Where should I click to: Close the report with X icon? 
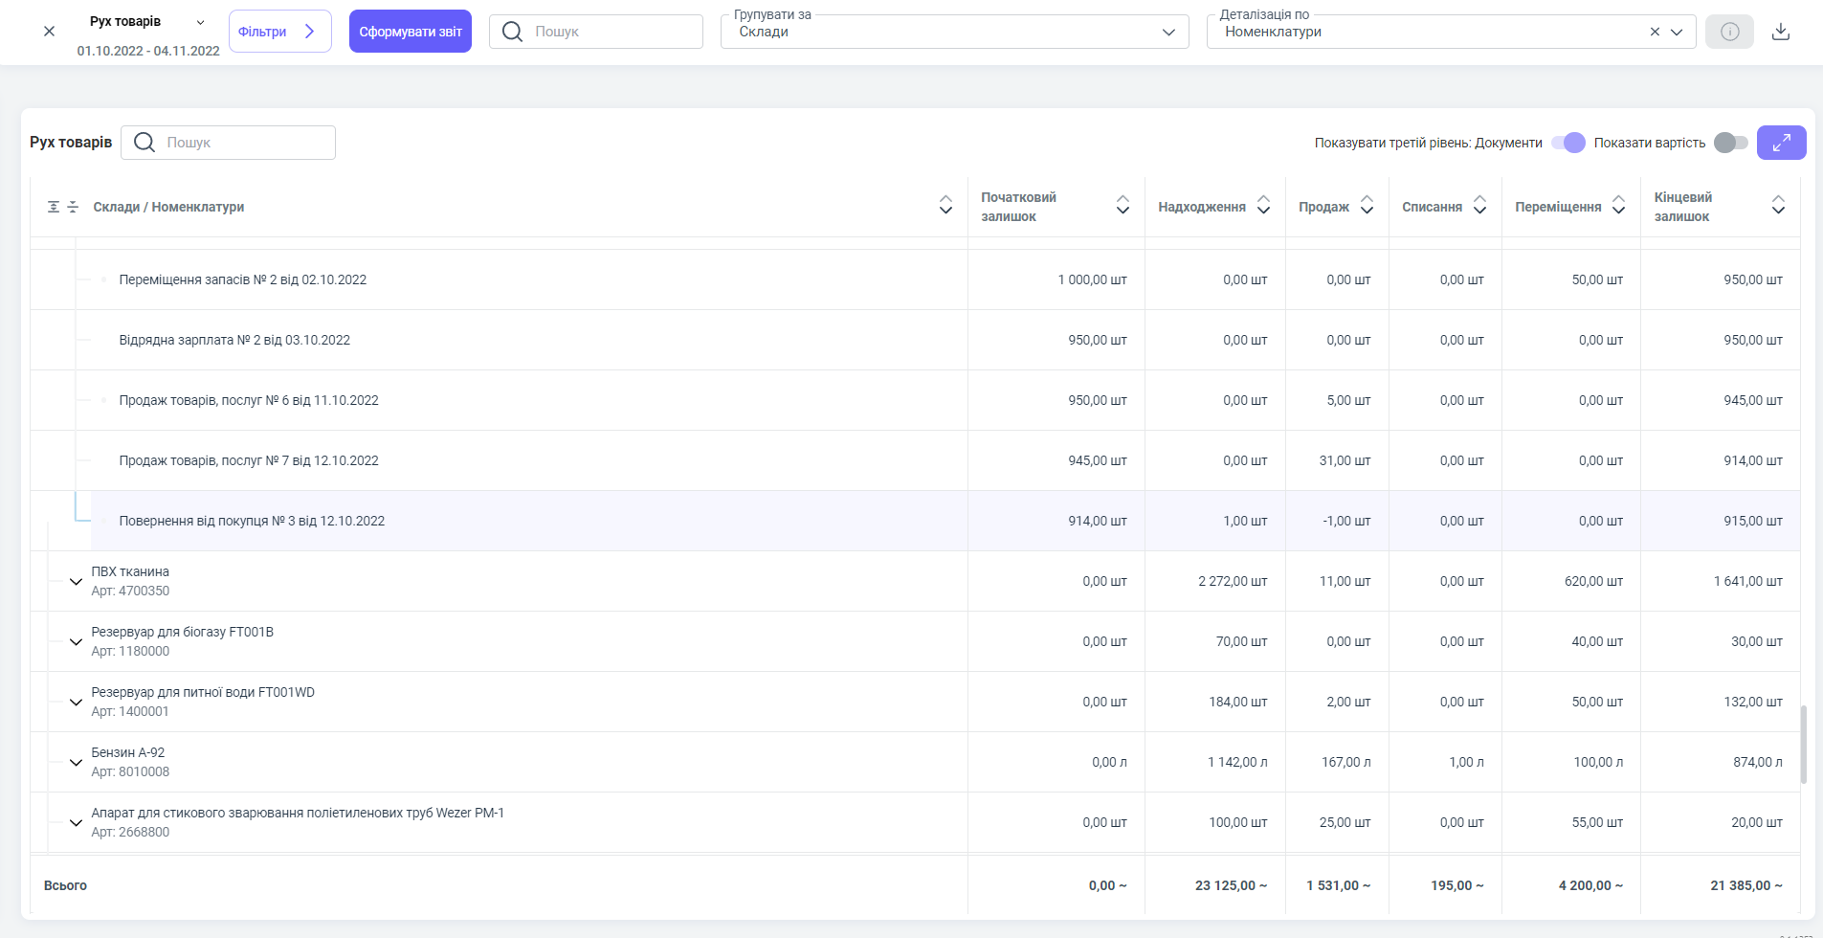coord(50,32)
